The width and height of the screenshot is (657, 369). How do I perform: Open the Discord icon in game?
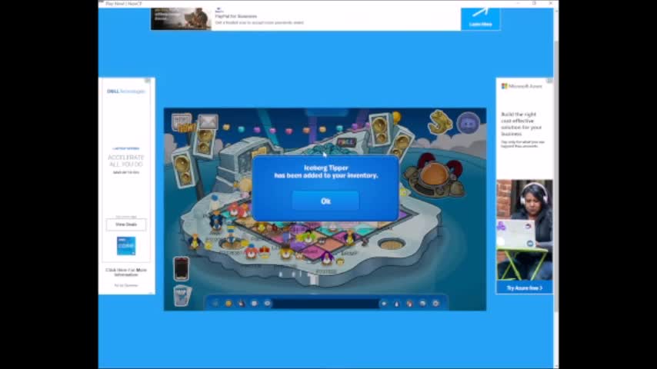468,123
